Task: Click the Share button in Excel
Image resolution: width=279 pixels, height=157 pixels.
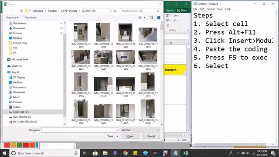Action: pos(182,10)
